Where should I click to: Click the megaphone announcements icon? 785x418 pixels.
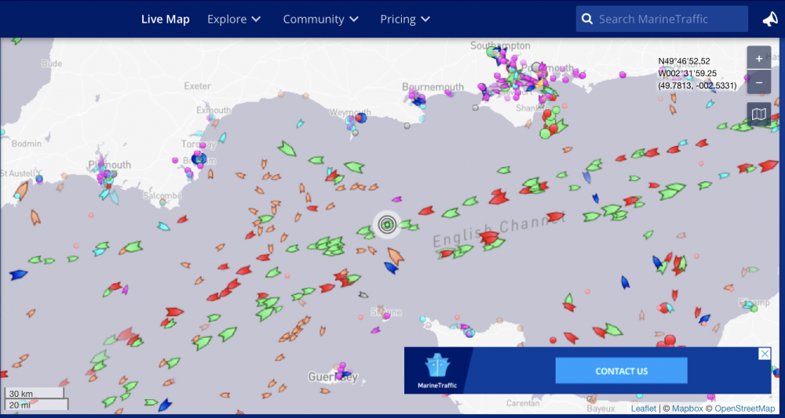point(770,20)
